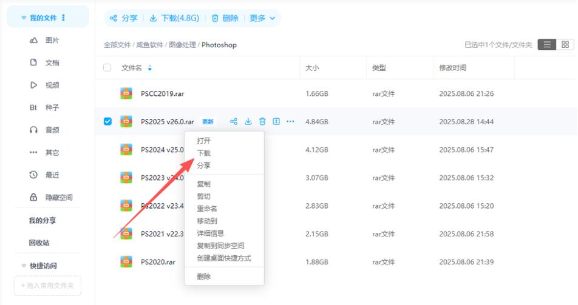Expand the 更多 dropdown in toolbar
The height and width of the screenshot is (305, 578).
(262, 18)
